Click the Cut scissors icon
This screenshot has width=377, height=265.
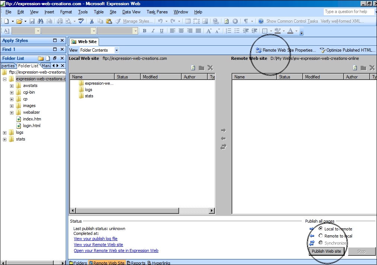pos(92,21)
